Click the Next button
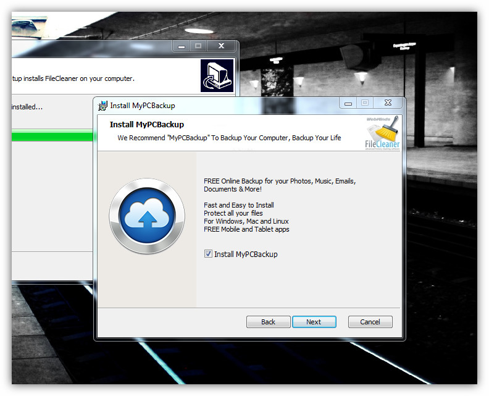The width and height of the screenshot is (489, 396). [314, 322]
